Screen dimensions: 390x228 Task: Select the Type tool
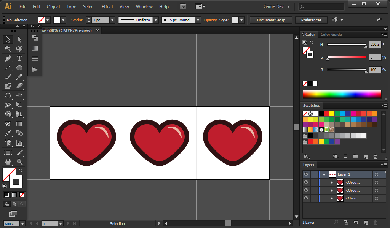click(19, 59)
